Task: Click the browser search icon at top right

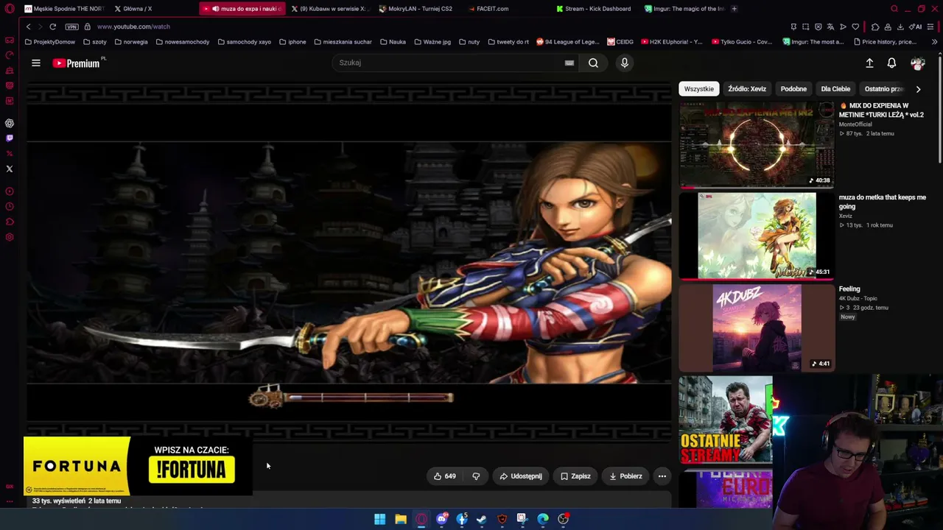Action: pos(894,9)
